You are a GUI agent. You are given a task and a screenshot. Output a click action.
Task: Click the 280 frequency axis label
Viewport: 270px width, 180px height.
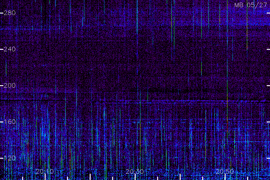[x=10, y=13]
